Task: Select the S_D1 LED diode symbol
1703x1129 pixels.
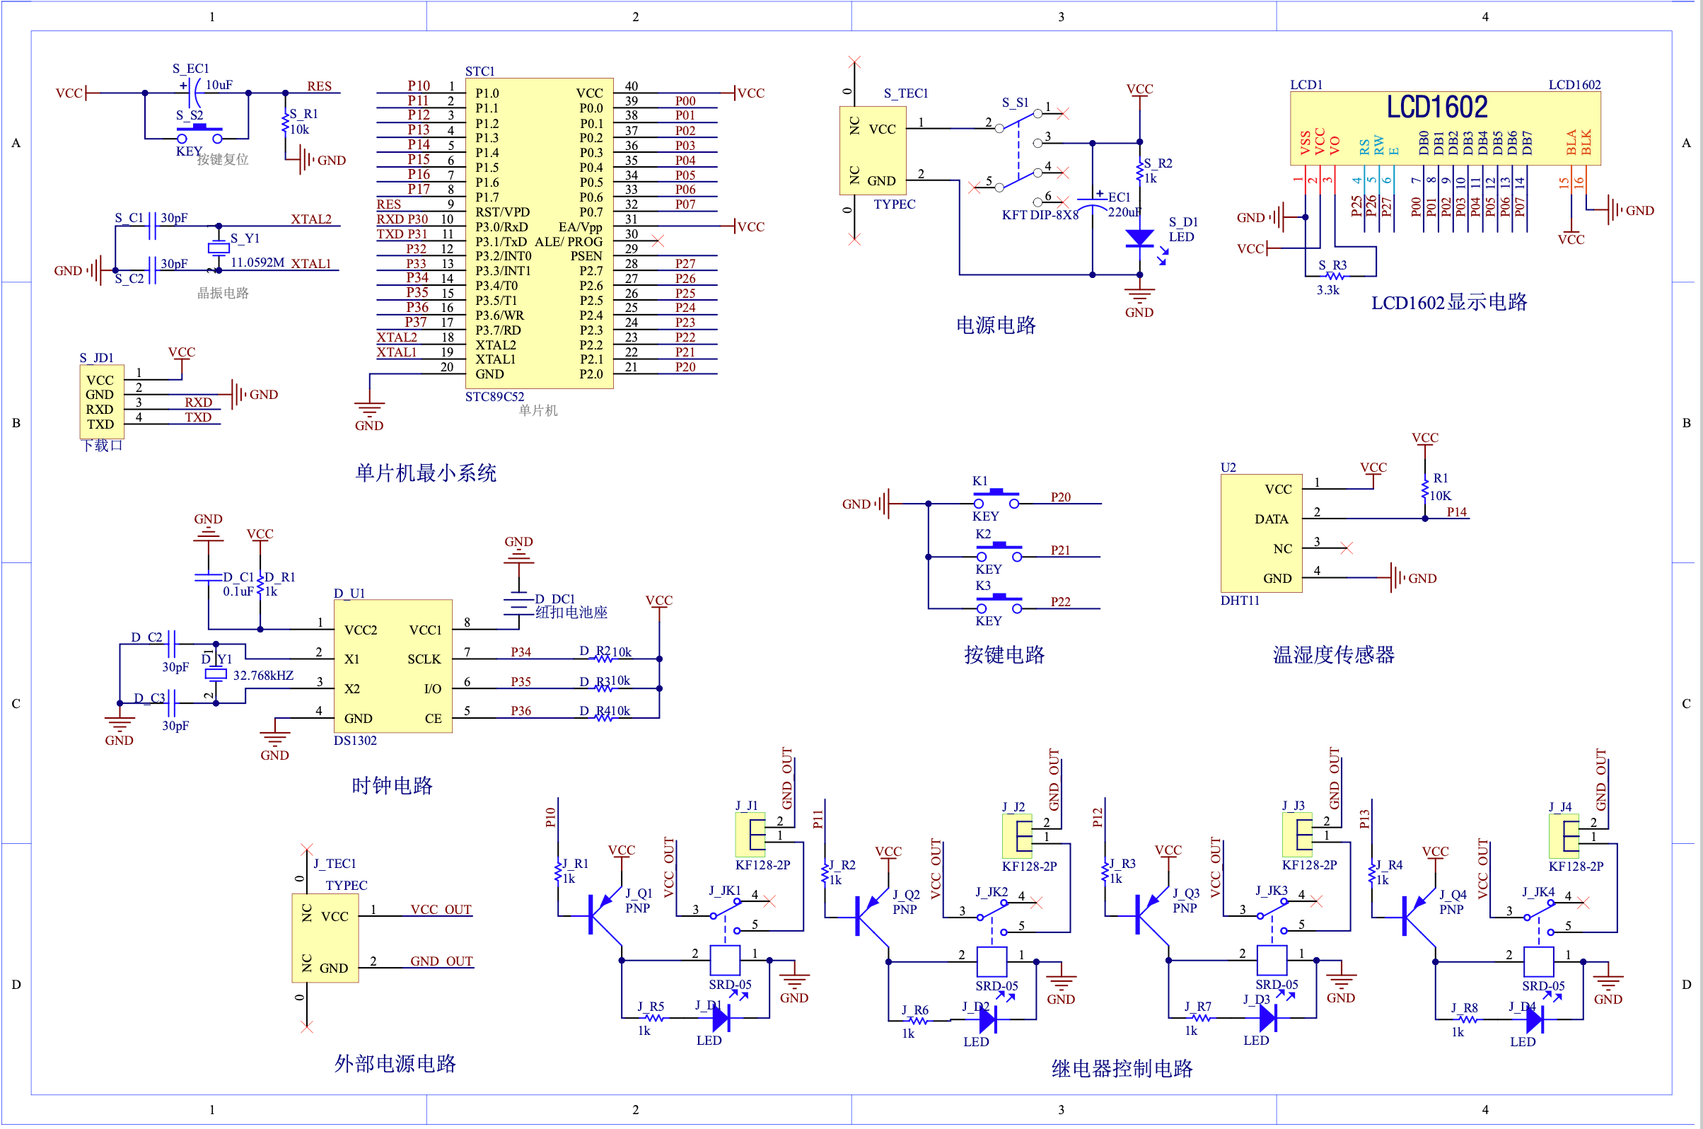Action: tap(1139, 238)
